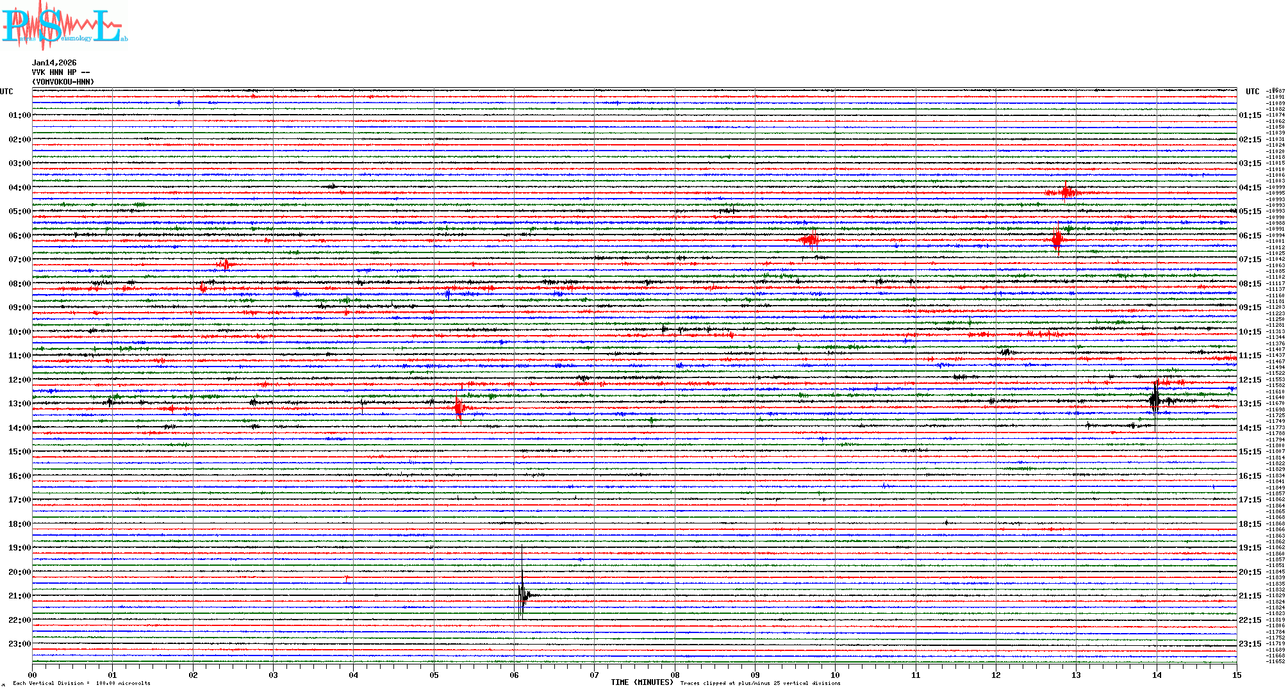Click the red event burst near 13:00
1288x692 pixels.
(459, 408)
